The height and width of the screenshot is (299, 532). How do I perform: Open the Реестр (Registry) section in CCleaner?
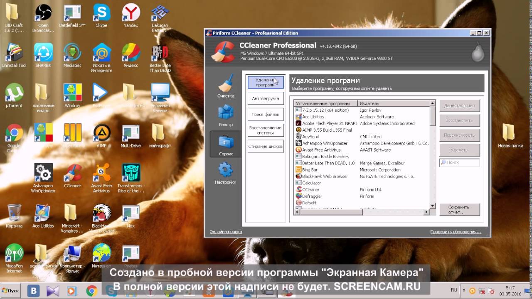point(226,115)
